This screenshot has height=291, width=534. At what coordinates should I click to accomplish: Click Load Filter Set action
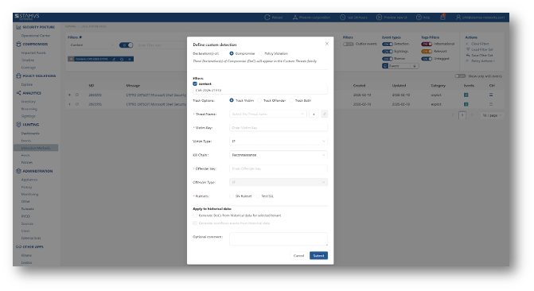click(482, 49)
